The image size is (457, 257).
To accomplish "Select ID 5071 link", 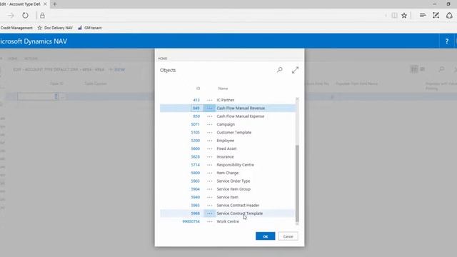I will click(195, 124).
